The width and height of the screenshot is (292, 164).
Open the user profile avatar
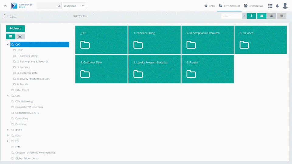click(285, 6)
